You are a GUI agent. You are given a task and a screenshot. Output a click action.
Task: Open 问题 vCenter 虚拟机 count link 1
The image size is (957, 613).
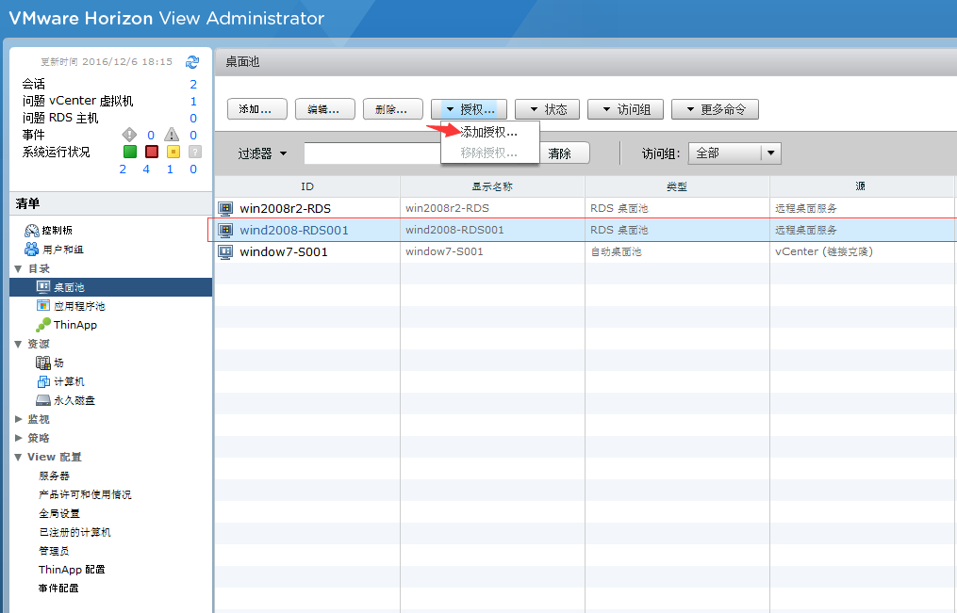193,101
